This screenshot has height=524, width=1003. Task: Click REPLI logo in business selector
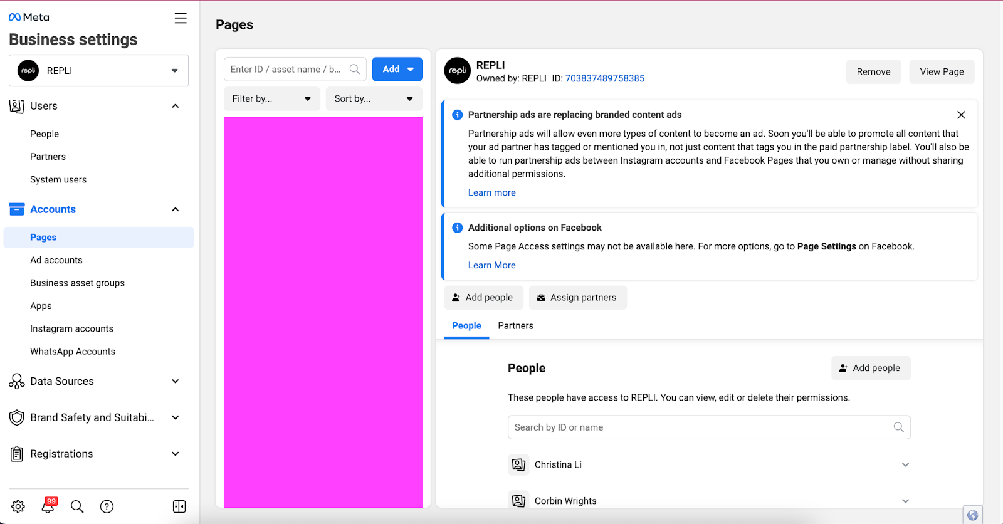click(x=28, y=71)
